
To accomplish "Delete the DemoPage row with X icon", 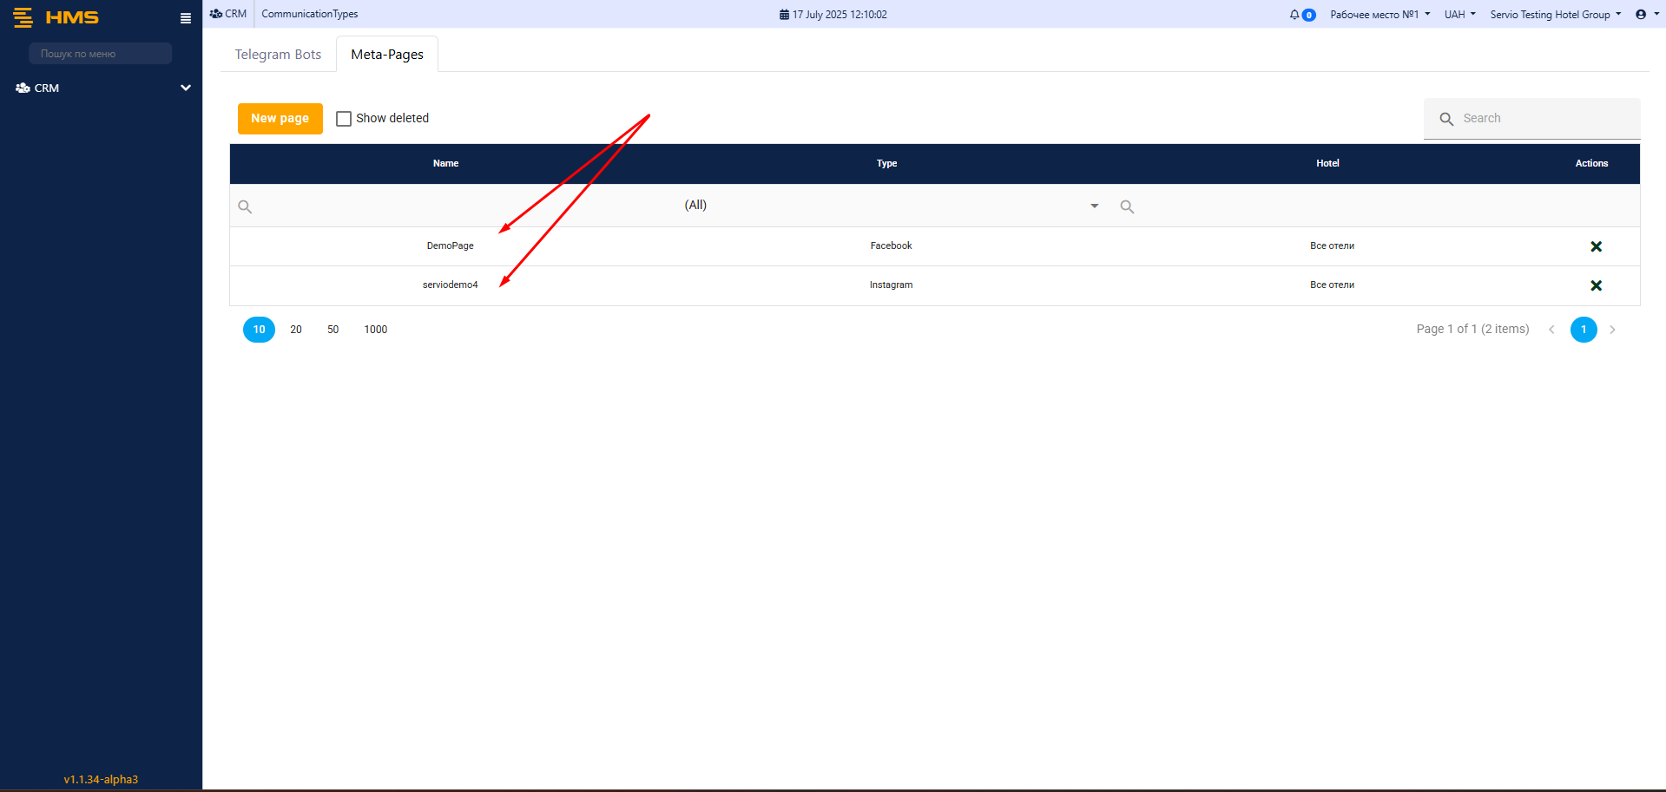I will coord(1595,246).
